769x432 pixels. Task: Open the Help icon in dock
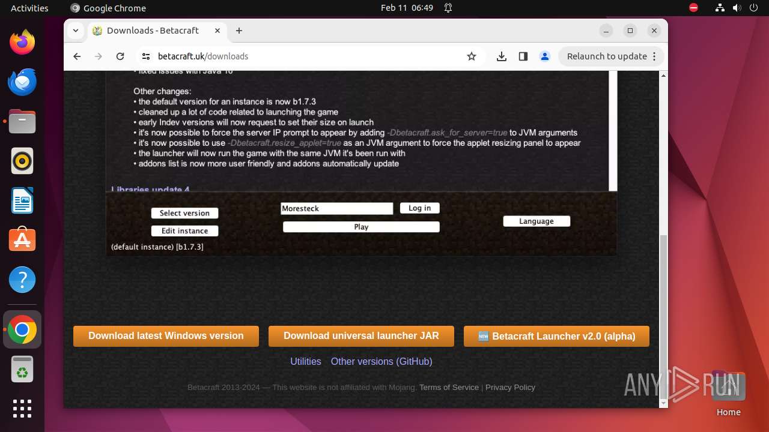tap(22, 280)
